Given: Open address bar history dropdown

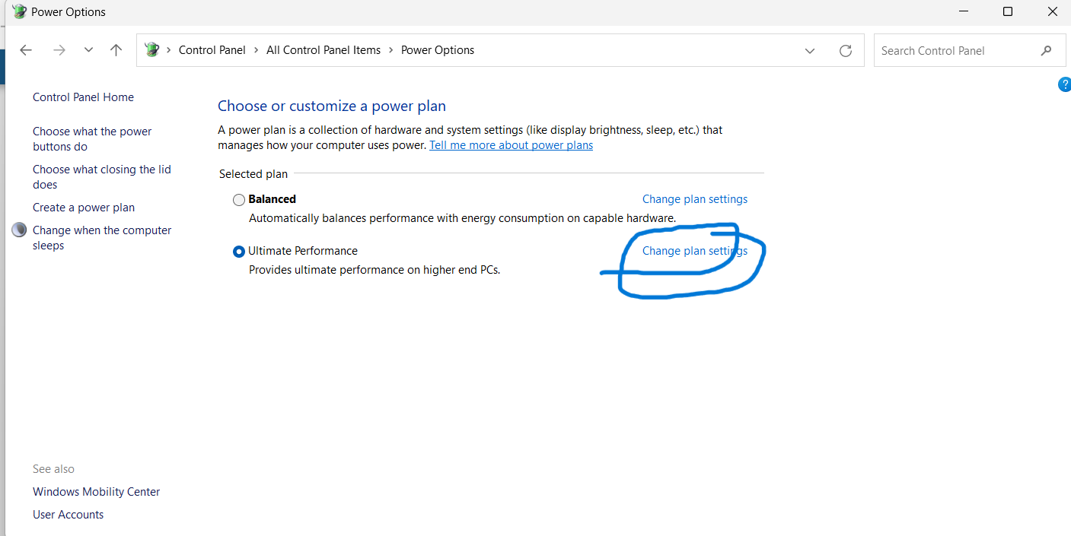Looking at the screenshot, I should [810, 51].
